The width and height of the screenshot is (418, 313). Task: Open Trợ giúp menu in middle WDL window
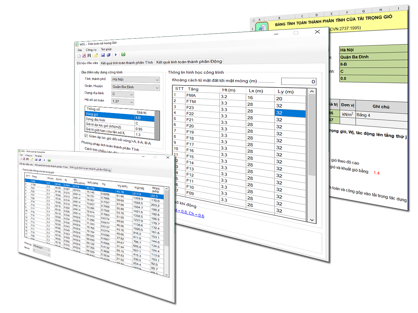tap(106, 49)
